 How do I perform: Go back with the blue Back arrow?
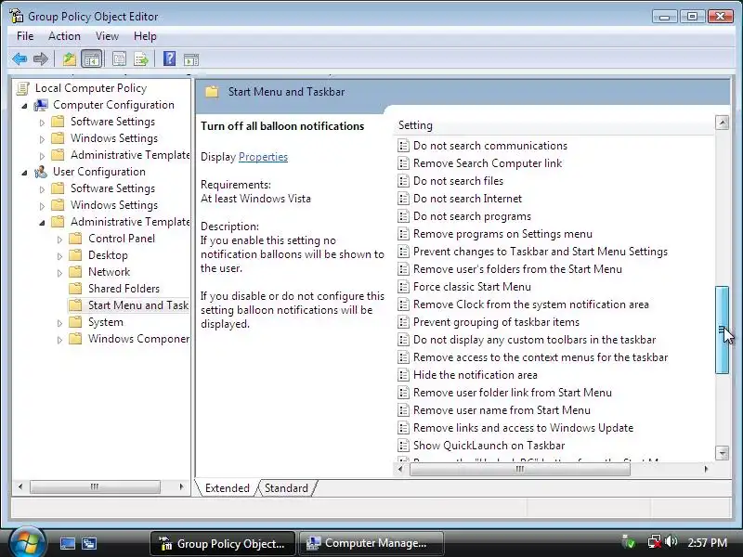pyautogui.click(x=20, y=59)
